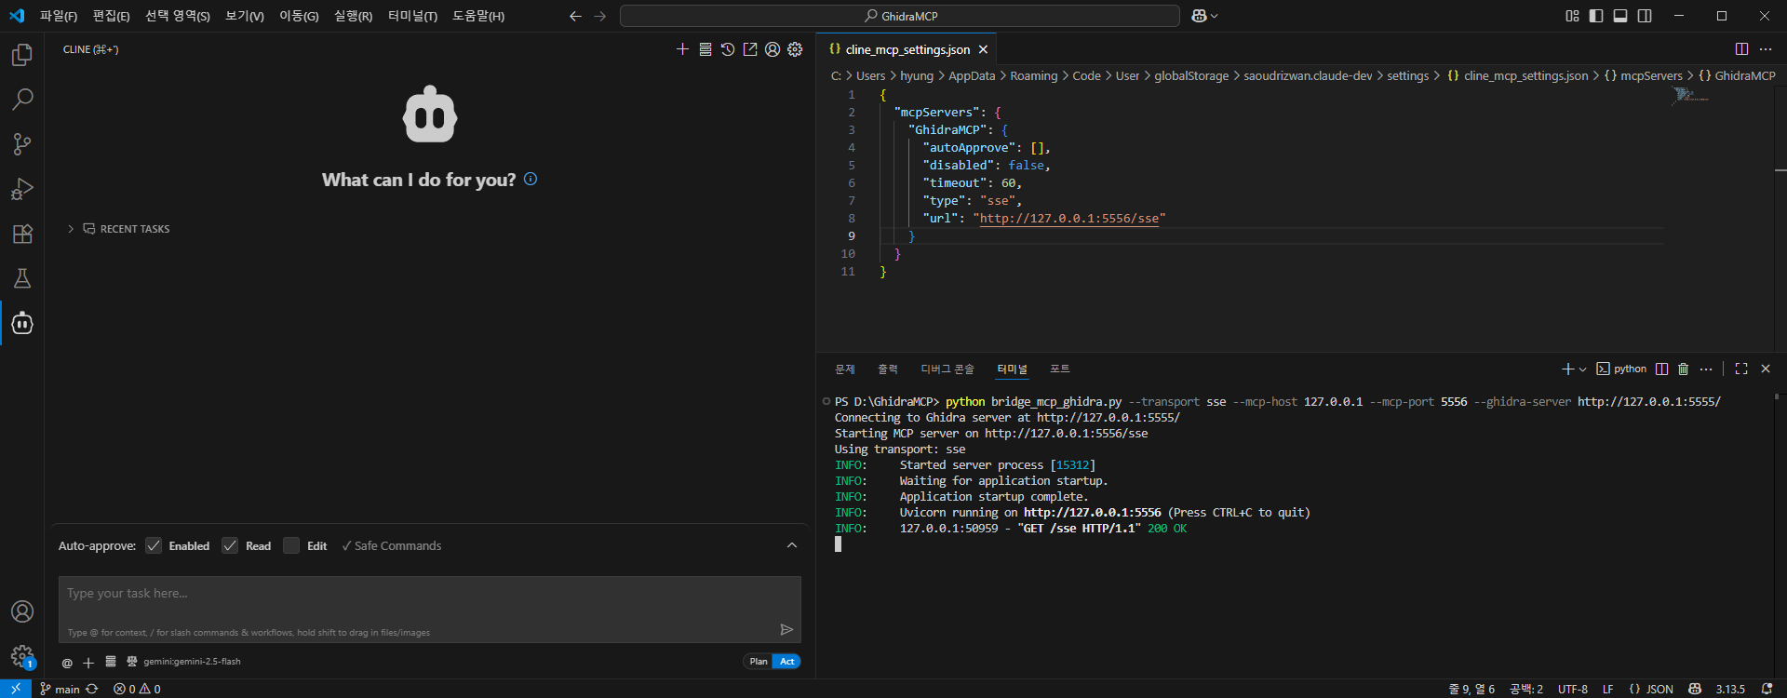Screen dimensions: 1787x698
Task: Select the Cline robot icon in activity bar
Action: click(x=22, y=323)
